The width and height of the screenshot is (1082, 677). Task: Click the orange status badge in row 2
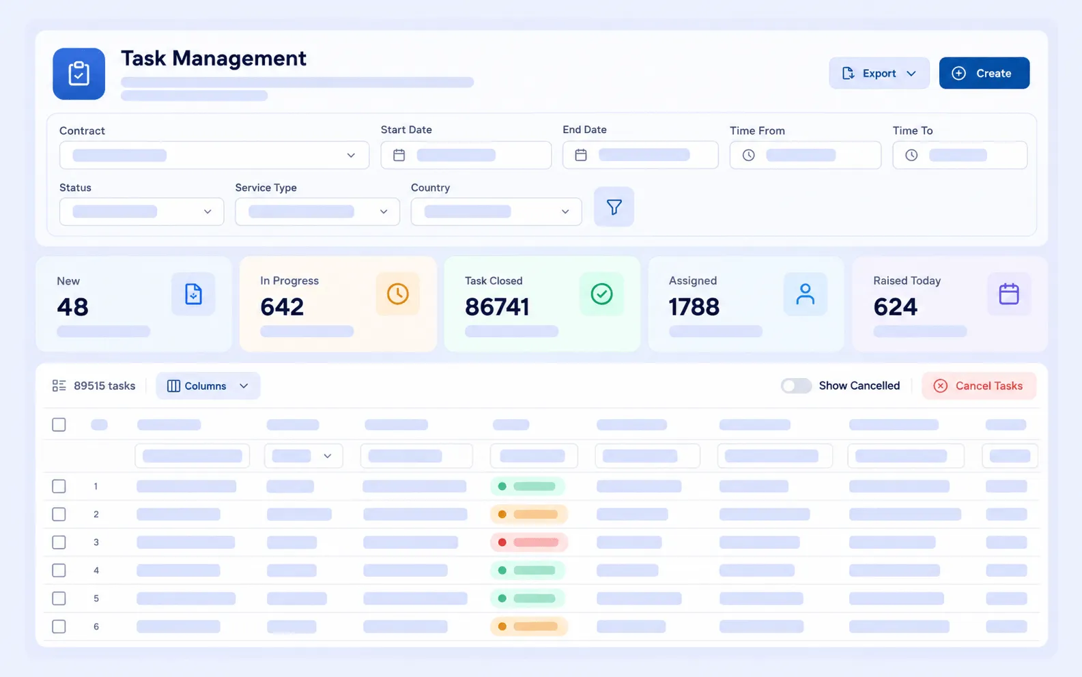[529, 515]
